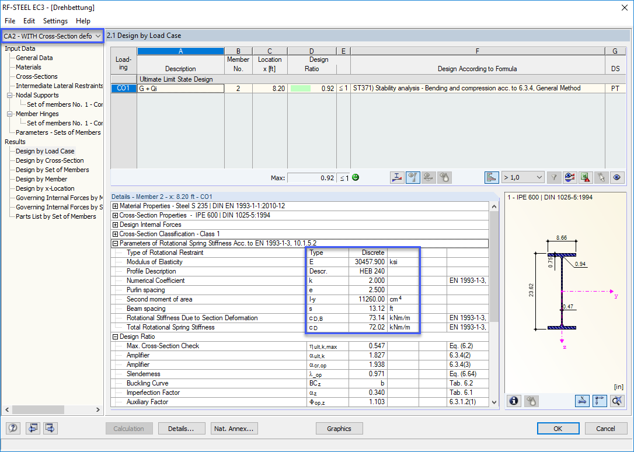The image size is (634, 452).
Task: Collapse the Design Ratio section
Action: [x=115, y=337]
